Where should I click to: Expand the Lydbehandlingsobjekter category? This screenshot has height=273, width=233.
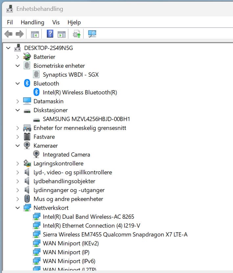pos(17,181)
